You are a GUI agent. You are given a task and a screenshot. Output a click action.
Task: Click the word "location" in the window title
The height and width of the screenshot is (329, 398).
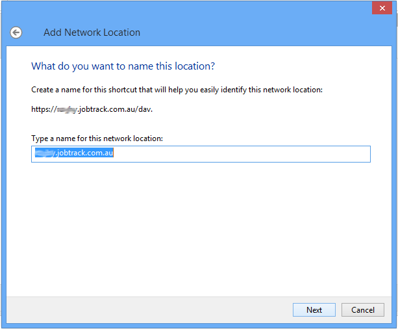point(119,33)
